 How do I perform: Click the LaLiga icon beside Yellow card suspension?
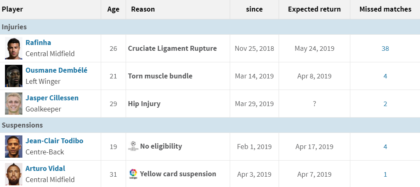pyautogui.click(x=133, y=174)
